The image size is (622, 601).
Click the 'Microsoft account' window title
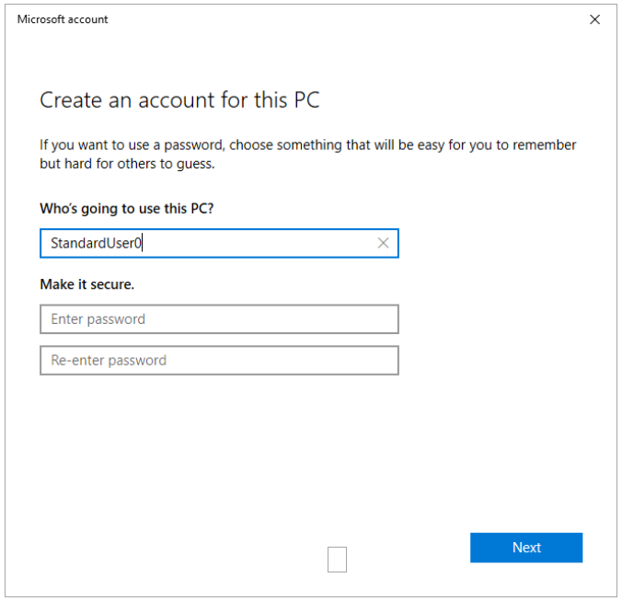point(63,19)
